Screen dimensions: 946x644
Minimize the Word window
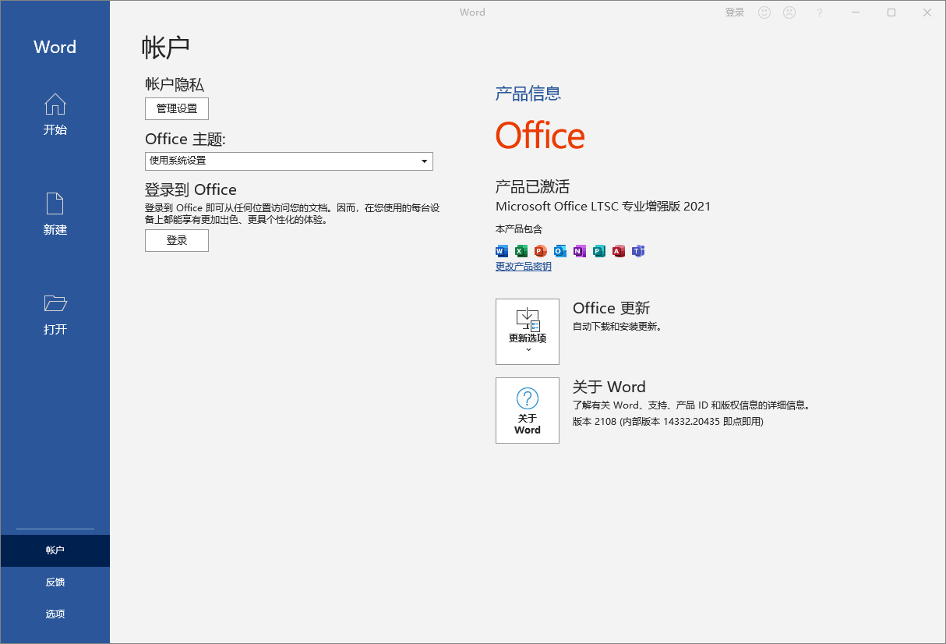(x=855, y=12)
